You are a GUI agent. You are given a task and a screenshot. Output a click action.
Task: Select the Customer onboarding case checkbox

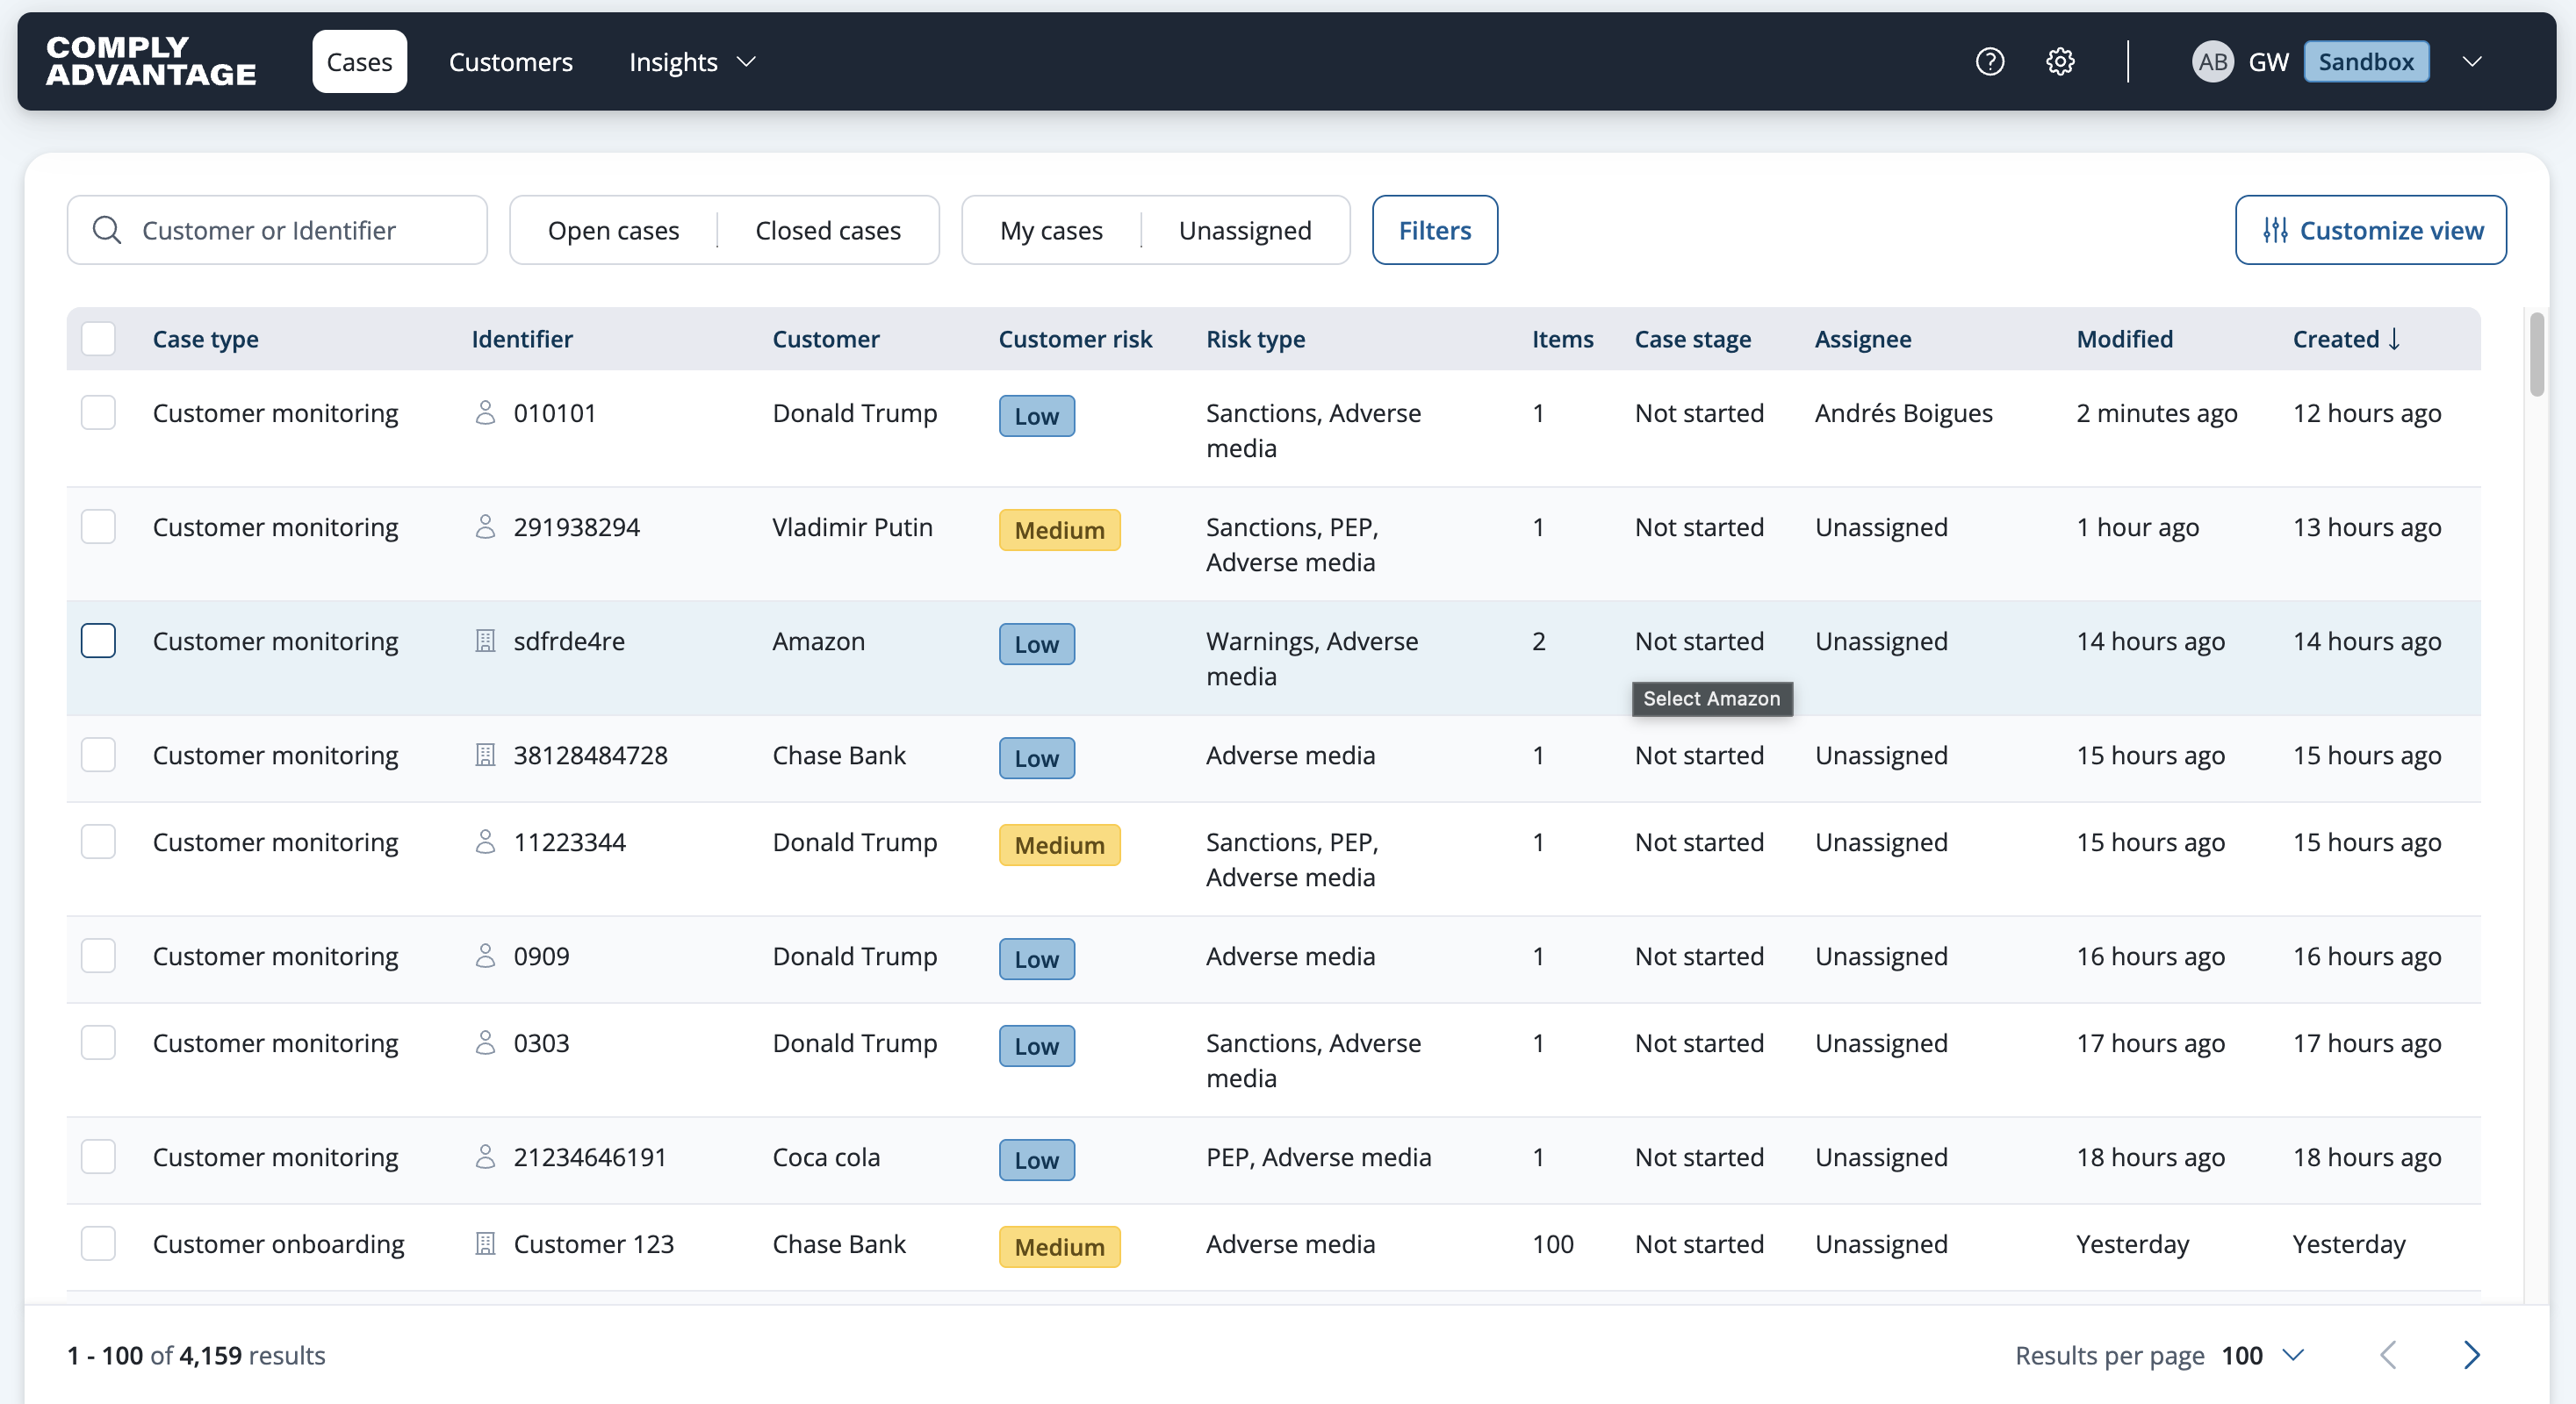[x=98, y=1243]
